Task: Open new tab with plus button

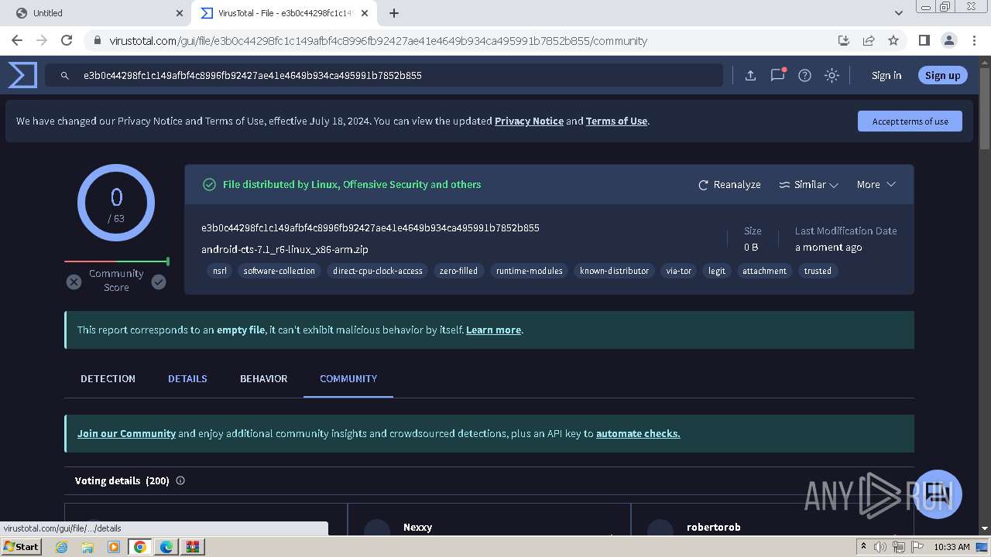Action: [x=393, y=12]
